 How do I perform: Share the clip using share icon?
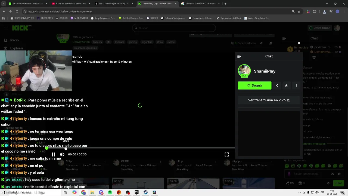[277, 85]
